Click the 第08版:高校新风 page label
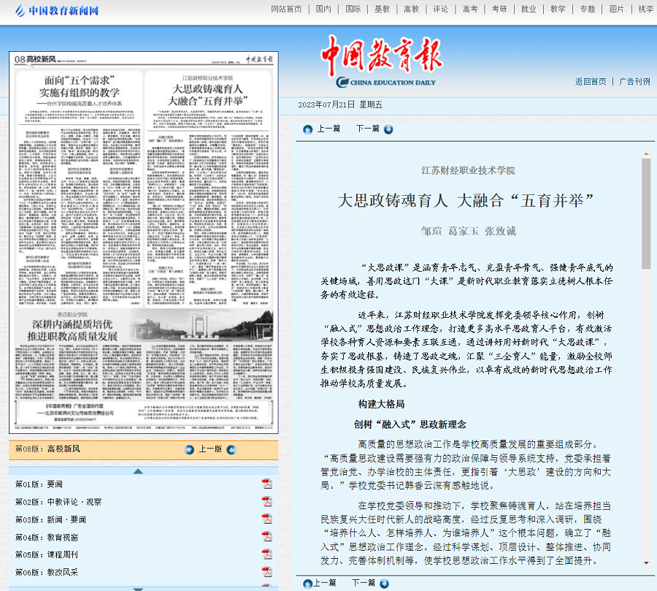Viewport: 657px width, 591px height. tap(47, 449)
